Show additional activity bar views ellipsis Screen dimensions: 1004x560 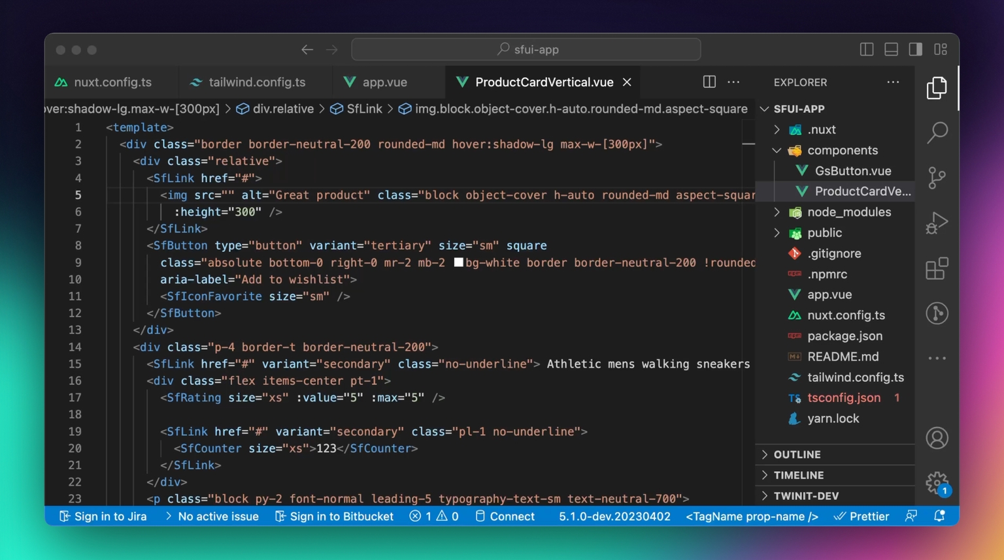937,358
